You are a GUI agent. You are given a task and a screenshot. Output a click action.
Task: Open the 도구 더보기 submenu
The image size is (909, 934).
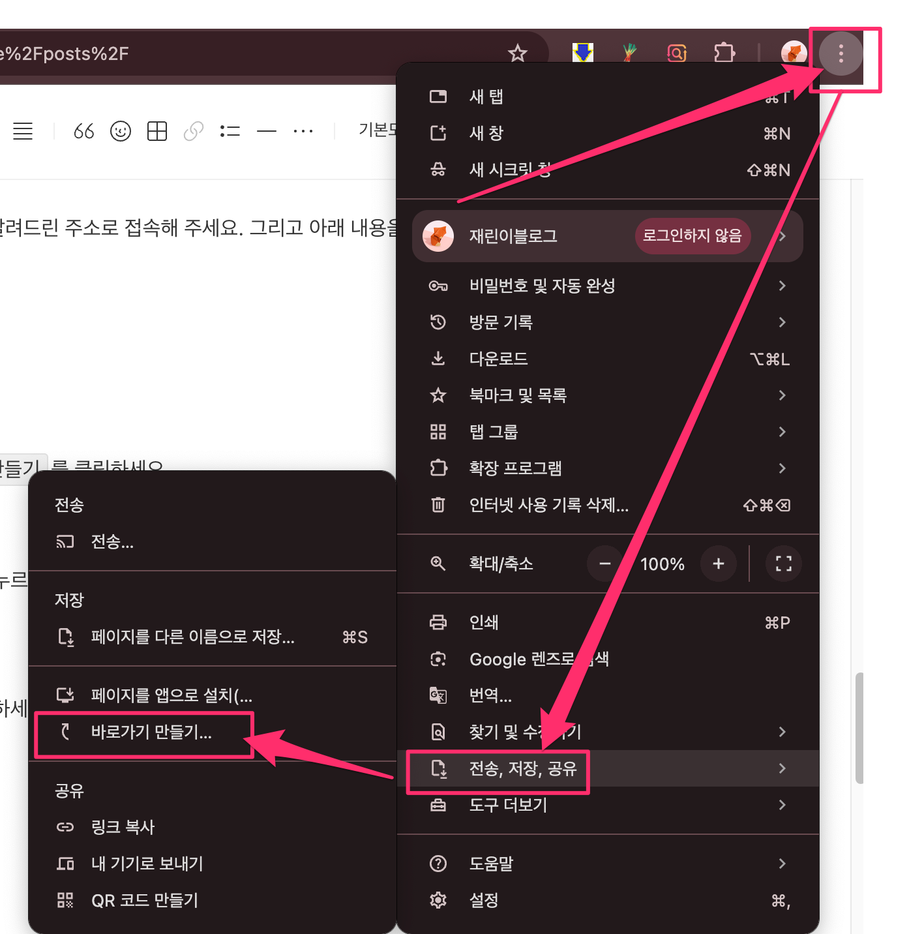[x=508, y=805]
